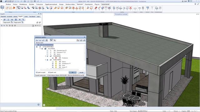Uncheck the 302 Scala checkbox
Screen dimensions: 200x112
(x=53, y=65)
